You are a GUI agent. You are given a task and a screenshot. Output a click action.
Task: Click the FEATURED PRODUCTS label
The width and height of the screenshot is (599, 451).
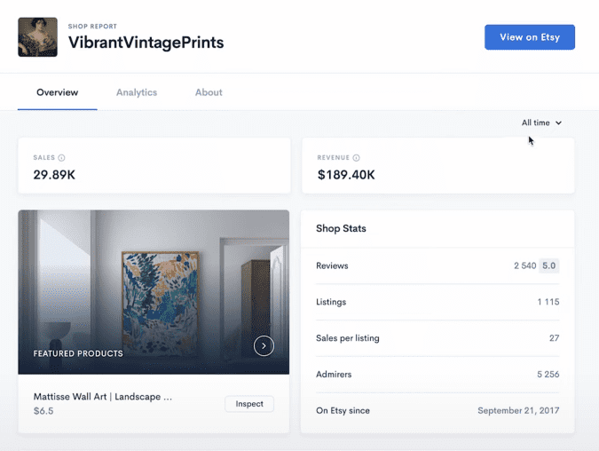click(78, 353)
